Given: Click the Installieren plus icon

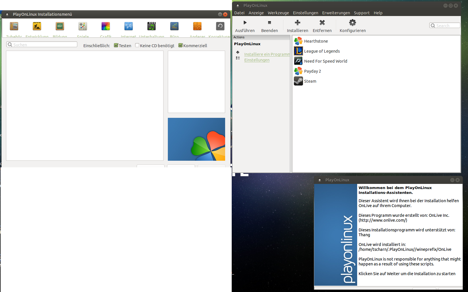Looking at the screenshot, I should pos(297,23).
